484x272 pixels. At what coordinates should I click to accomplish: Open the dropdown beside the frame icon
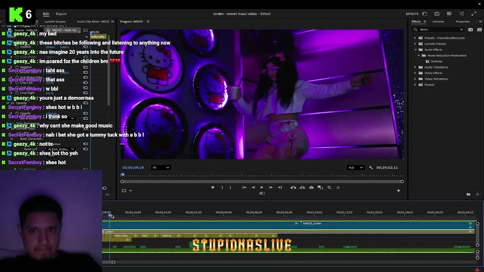pos(130,190)
